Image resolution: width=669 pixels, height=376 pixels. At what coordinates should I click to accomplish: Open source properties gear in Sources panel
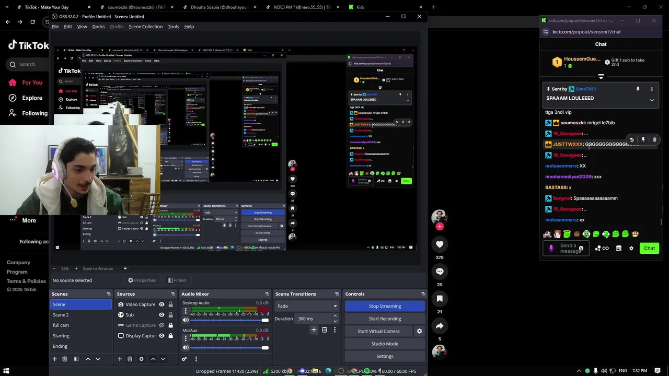click(x=141, y=359)
